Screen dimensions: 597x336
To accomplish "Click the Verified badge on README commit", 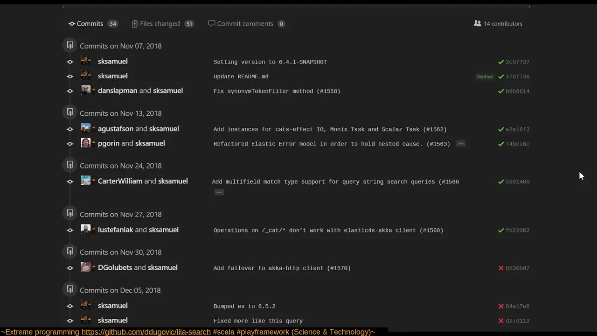I will tap(485, 77).
